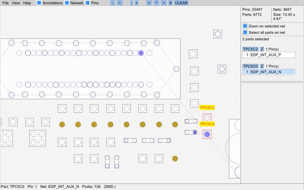The height and width of the screenshot is (190, 304).
Task: Select the EDP_INT_AUX_P pin entry
Action: (268, 55)
